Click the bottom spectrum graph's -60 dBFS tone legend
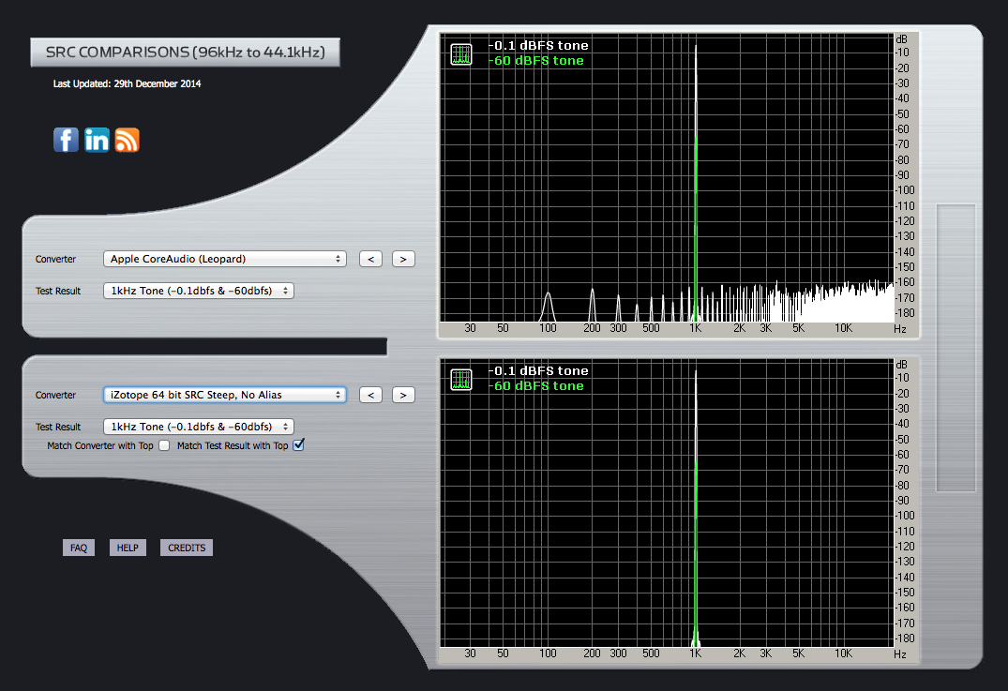1008x691 pixels. pos(536,385)
